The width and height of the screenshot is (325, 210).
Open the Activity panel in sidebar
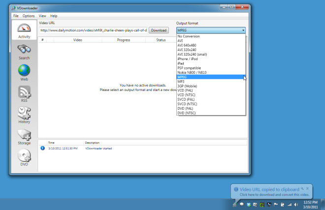click(x=24, y=30)
